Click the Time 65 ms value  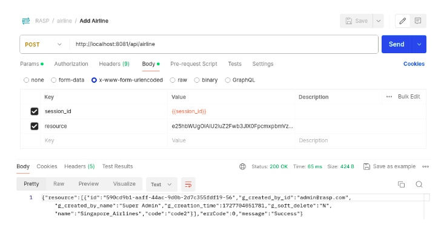coord(308,167)
